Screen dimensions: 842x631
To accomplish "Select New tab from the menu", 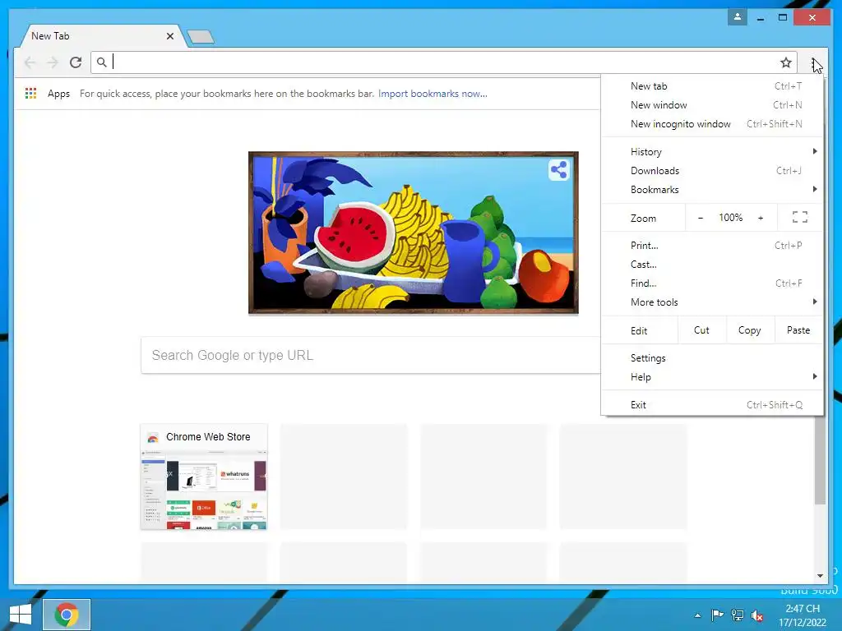I will 712,85.
